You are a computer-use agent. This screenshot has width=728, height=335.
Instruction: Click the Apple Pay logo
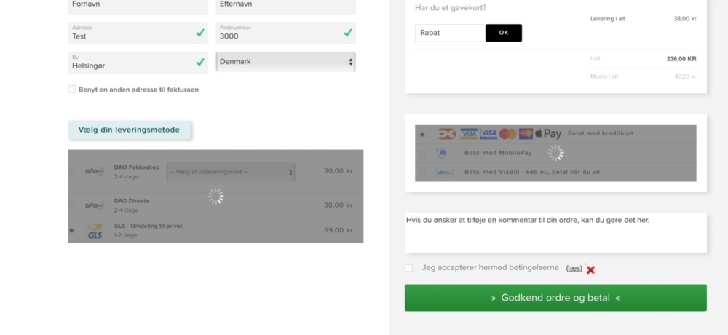coord(548,134)
